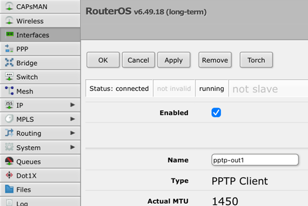Click the Log document icon
Screen dimensions: 308x206
[x=9, y=203]
